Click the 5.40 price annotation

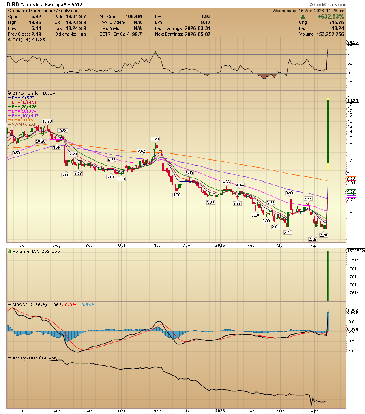[189, 172]
